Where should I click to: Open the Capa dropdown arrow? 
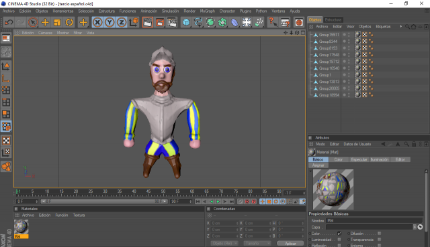(x=415, y=227)
